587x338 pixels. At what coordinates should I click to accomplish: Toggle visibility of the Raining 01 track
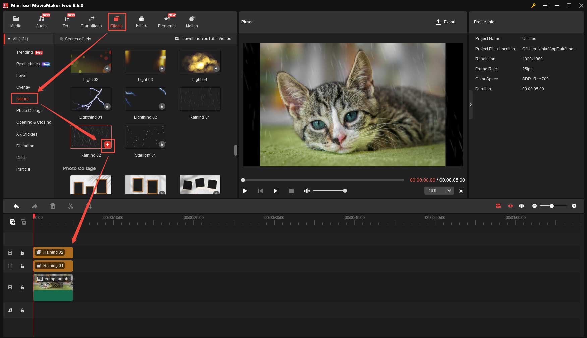[x=10, y=266]
